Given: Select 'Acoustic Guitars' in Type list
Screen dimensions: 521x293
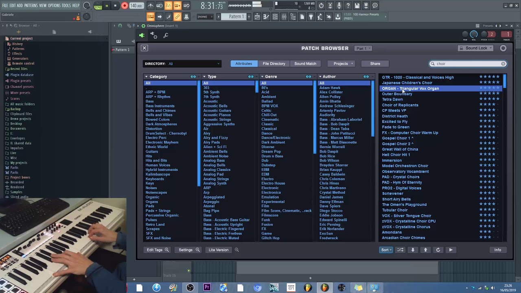Looking at the screenshot, I should pyautogui.click(x=217, y=110).
